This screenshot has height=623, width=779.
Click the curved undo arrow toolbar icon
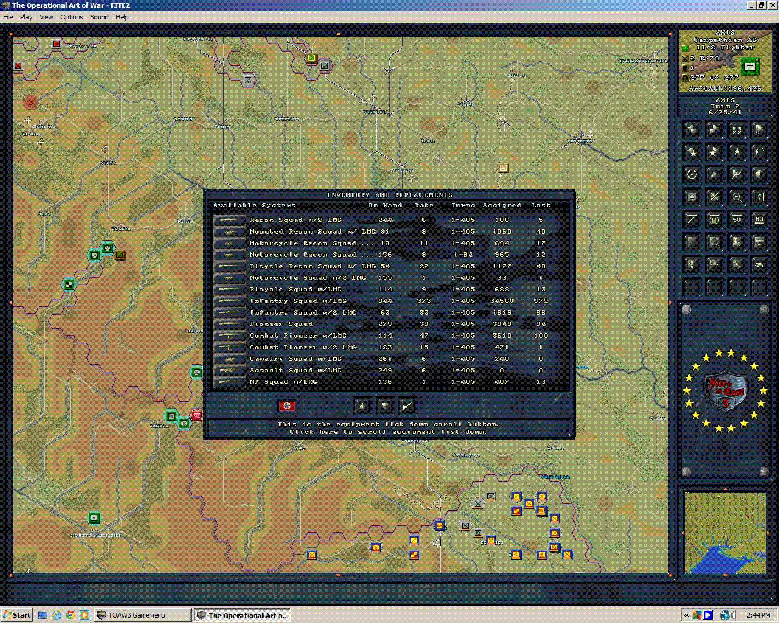(x=759, y=152)
